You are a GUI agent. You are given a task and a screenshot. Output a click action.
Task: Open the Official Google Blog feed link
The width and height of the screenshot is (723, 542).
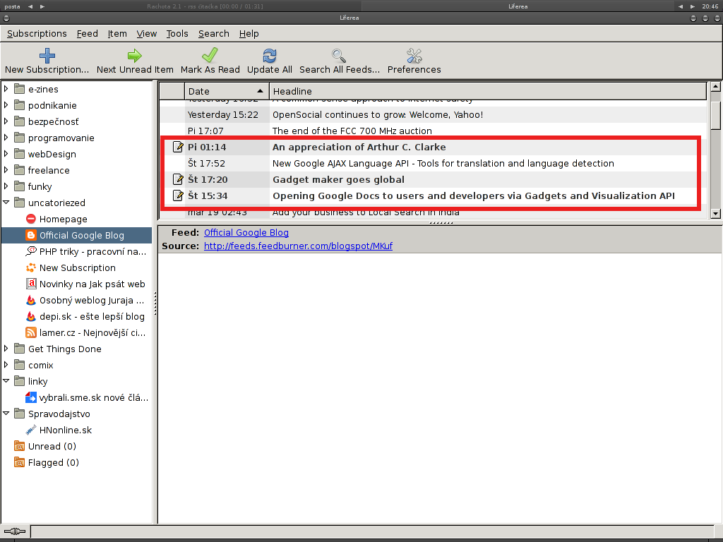(246, 233)
